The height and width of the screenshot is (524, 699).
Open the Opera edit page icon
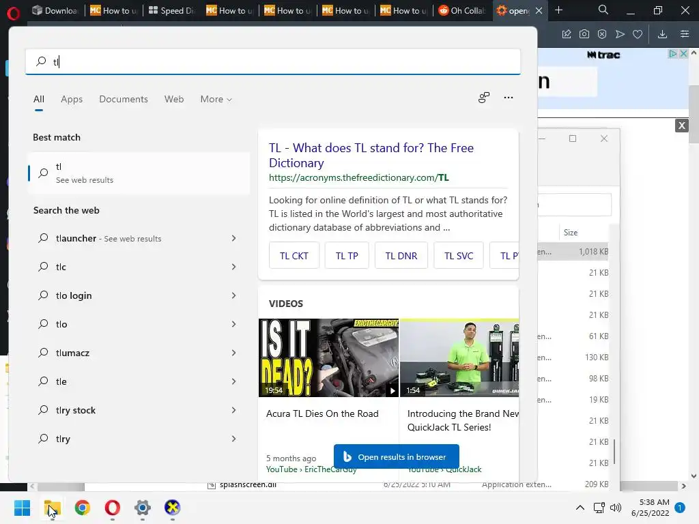566,34
